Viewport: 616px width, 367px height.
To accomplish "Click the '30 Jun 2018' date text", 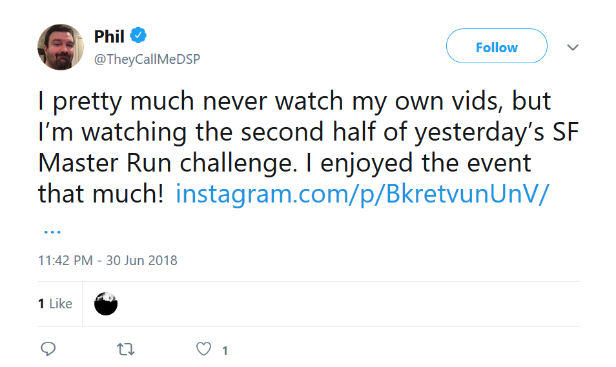I will (x=142, y=260).
